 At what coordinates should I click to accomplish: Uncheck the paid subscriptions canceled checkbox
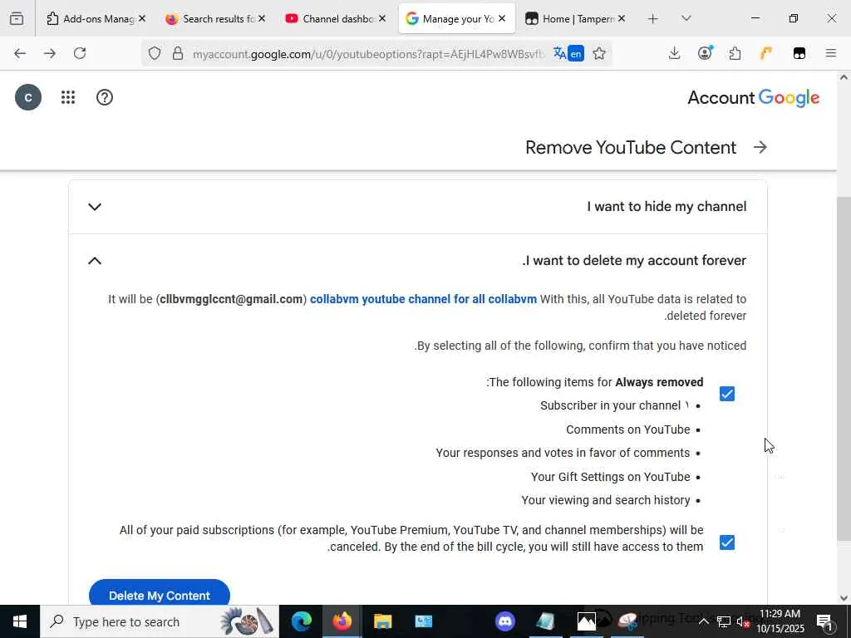tap(726, 542)
